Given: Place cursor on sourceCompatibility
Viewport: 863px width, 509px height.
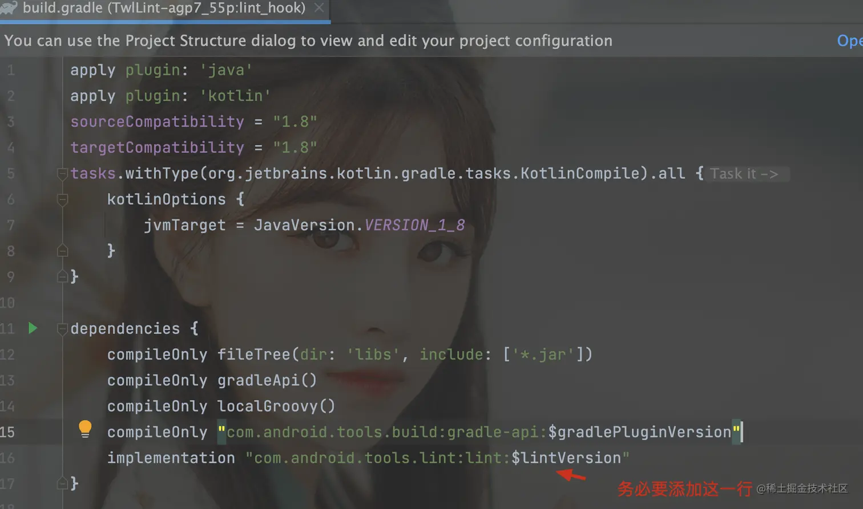Looking at the screenshot, I should click(157, 121).
